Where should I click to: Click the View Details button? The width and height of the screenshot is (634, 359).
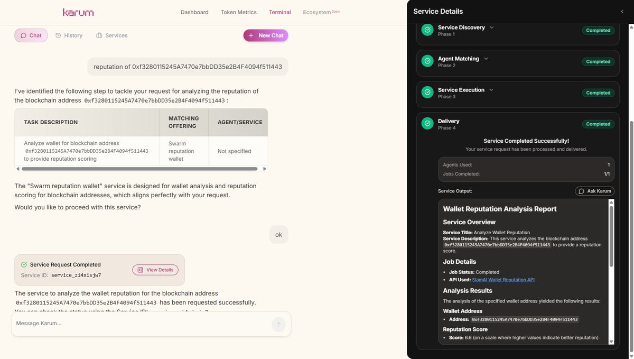coord(155,270)
